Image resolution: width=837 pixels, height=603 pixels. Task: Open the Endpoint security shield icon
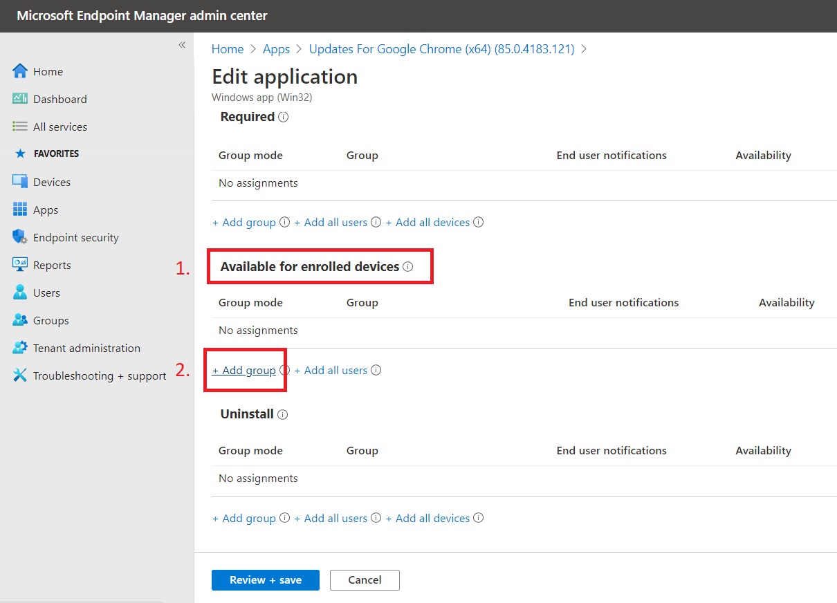[x=20, y=237]
